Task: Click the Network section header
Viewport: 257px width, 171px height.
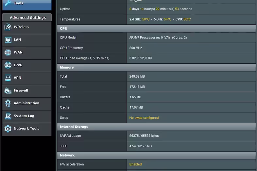Action: click(156, 155)
